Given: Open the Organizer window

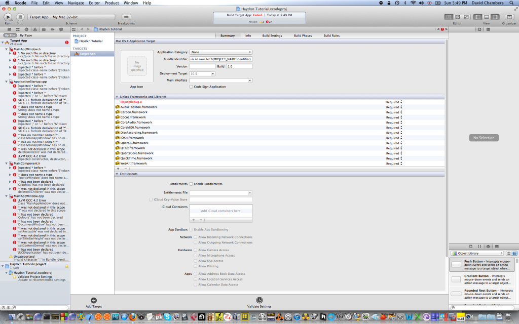Looking at the screenshot, I should pyautogui.click(x=509, y=17).
